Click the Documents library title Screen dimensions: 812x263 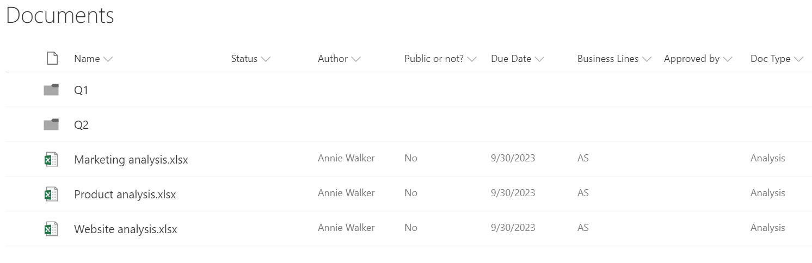pos(60,15)
